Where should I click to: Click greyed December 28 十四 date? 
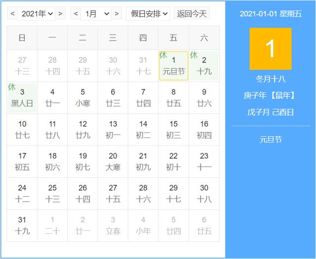pyautogui.click(x=52, y=66)
